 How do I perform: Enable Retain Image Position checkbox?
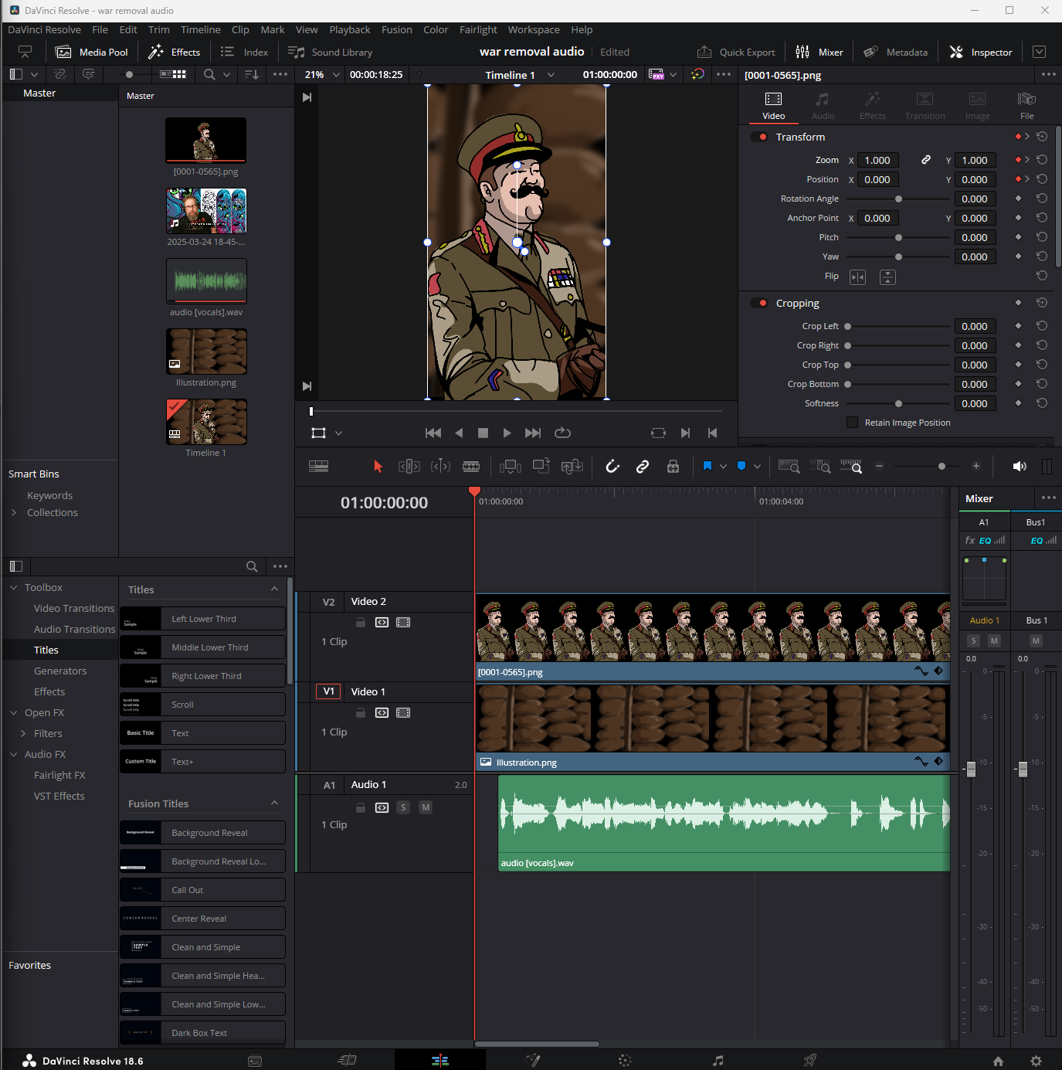[x=852, y=423]
